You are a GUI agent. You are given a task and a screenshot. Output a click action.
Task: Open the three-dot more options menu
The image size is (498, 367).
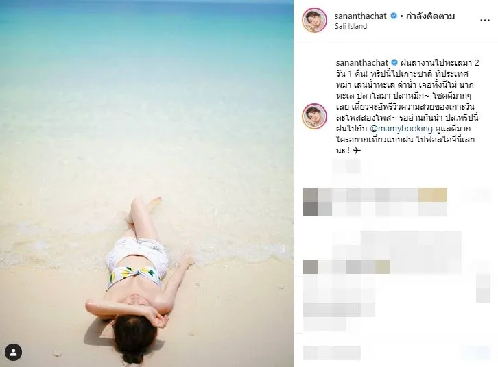[484, 21]
